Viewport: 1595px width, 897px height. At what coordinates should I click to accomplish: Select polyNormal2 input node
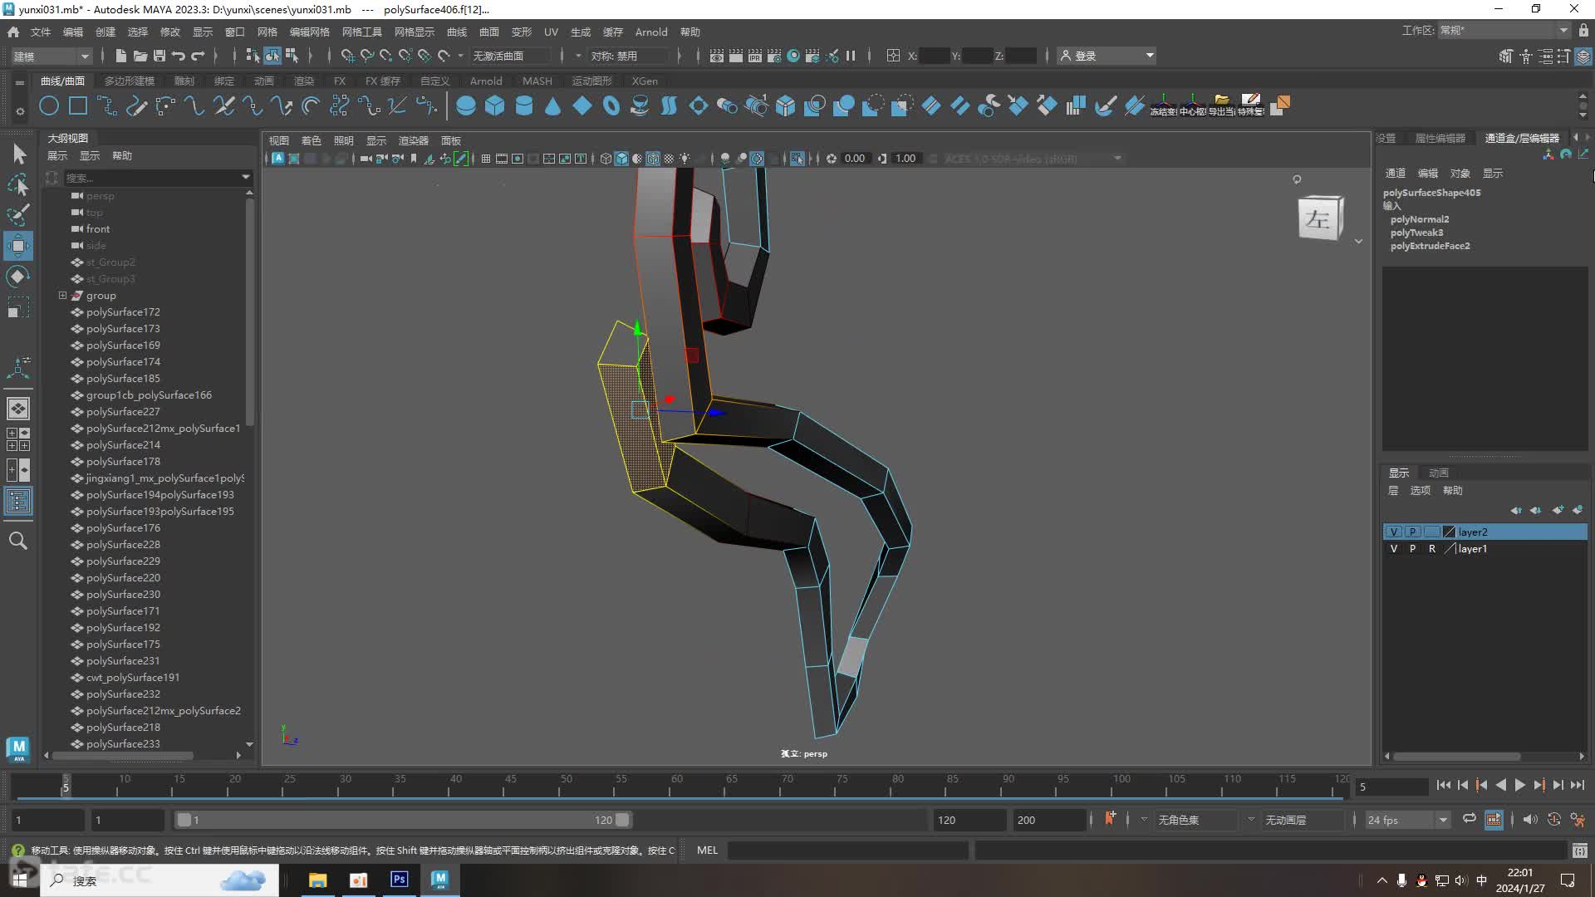click(1419, 219)
